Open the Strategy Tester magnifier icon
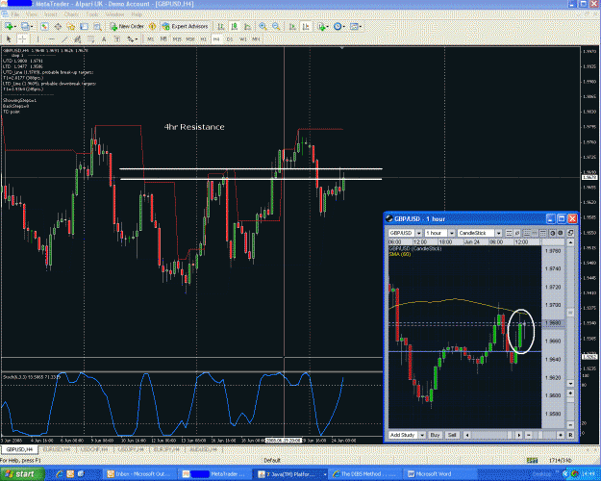The image size is (601, 481). coord(97,27)
